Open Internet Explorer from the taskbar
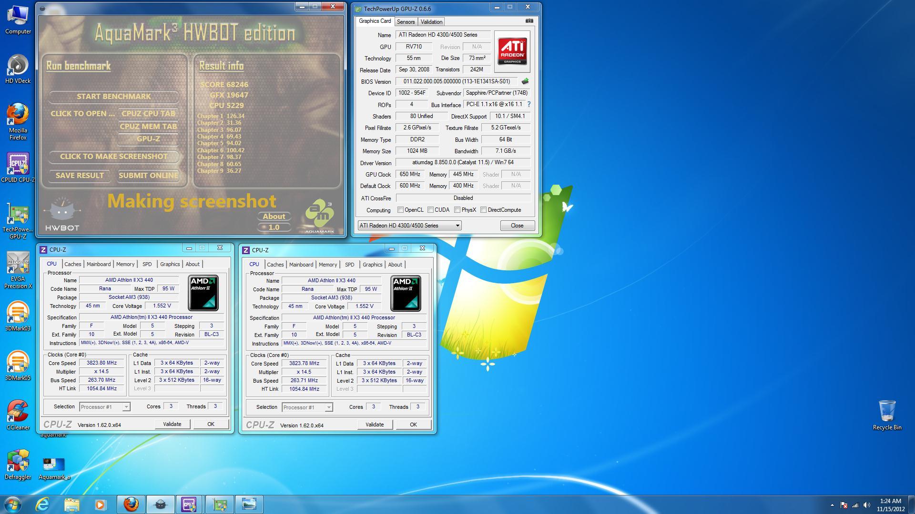Viewport: 915px width, 514px height. (42, 504)
